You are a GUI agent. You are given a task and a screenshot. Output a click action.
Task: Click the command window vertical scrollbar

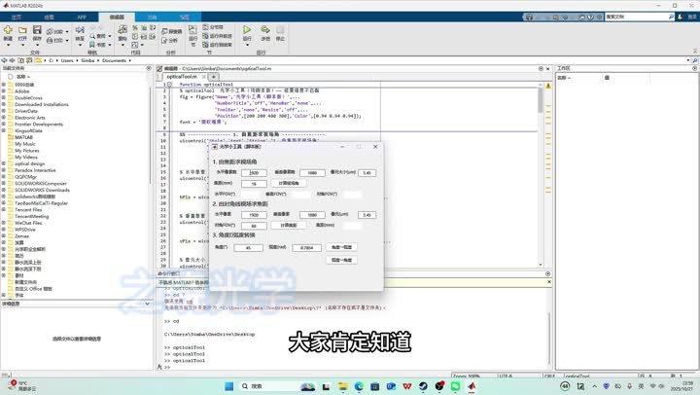tap(548, 329)
